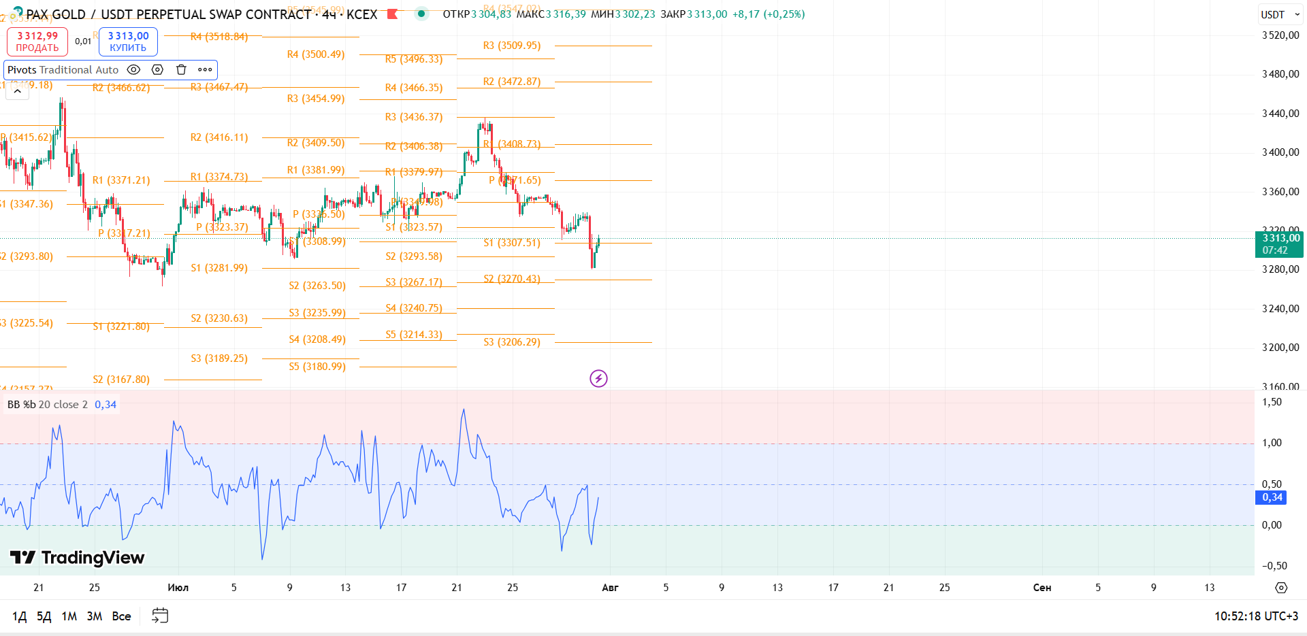Open Pivots indicator settings
Image resolution: width=1307 pixels, height=636 pixels.
pos(157,69)
